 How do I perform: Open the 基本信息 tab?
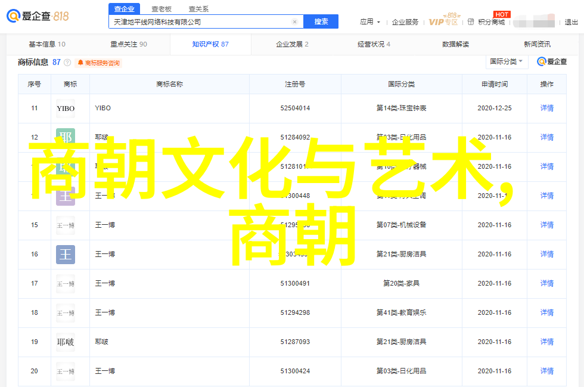[47, 44]
